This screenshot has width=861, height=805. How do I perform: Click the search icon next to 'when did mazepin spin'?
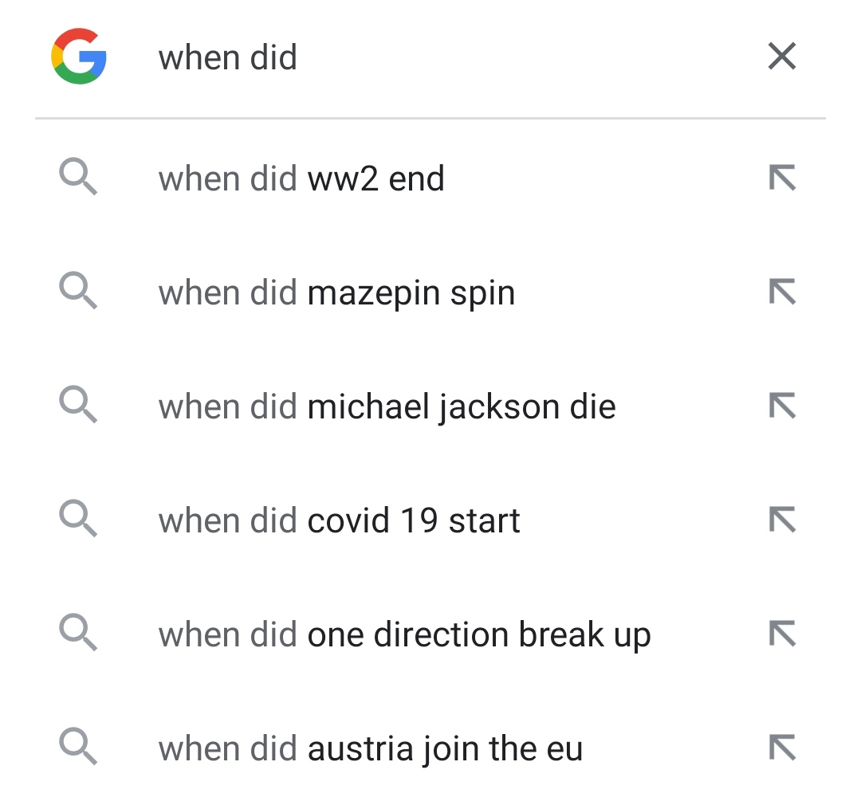pos(78,292)
